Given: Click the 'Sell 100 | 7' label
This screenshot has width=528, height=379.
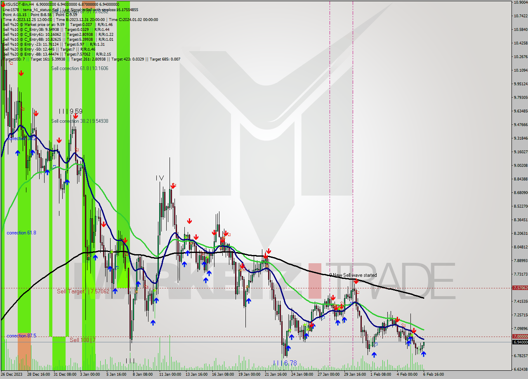Looking at the screenshot, I should [82, 340].
